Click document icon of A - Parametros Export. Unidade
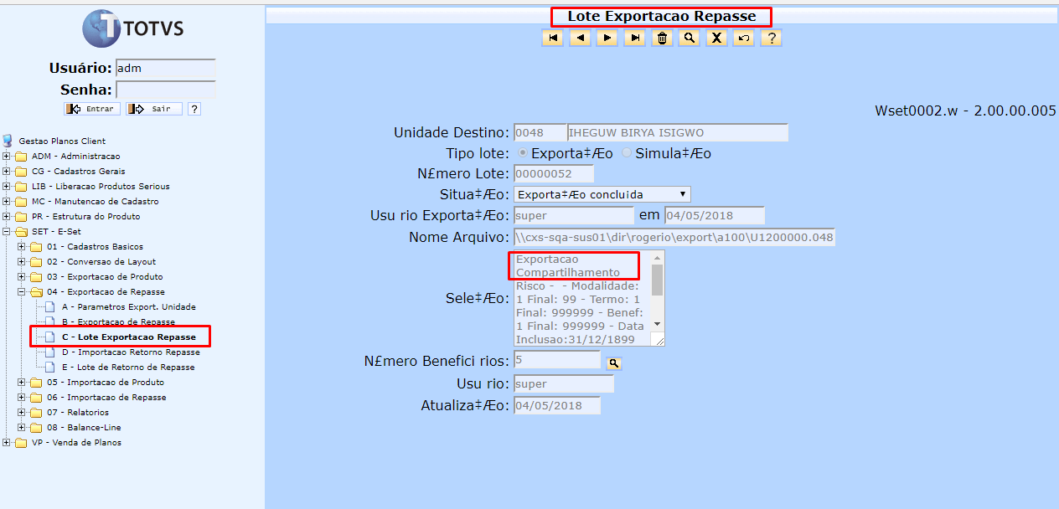This screenshot has width=1059, height=509. [x=50, y=306]
